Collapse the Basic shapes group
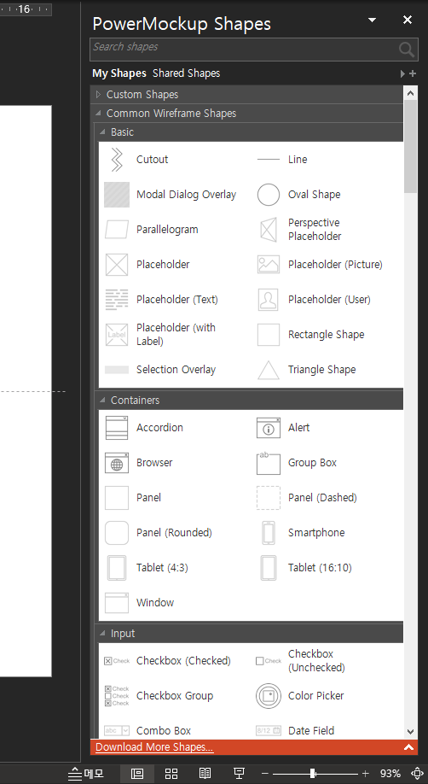The image size is (428, 784). pos(102,132)
